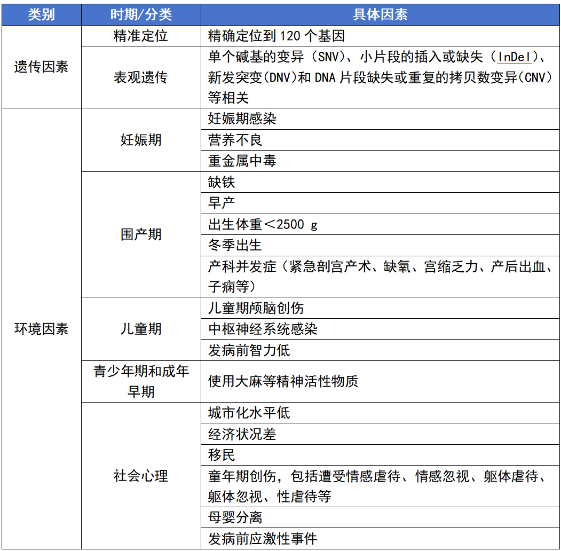Select the 环境因素 category cell
Screen dimensions: 561x551
(41, 329)
